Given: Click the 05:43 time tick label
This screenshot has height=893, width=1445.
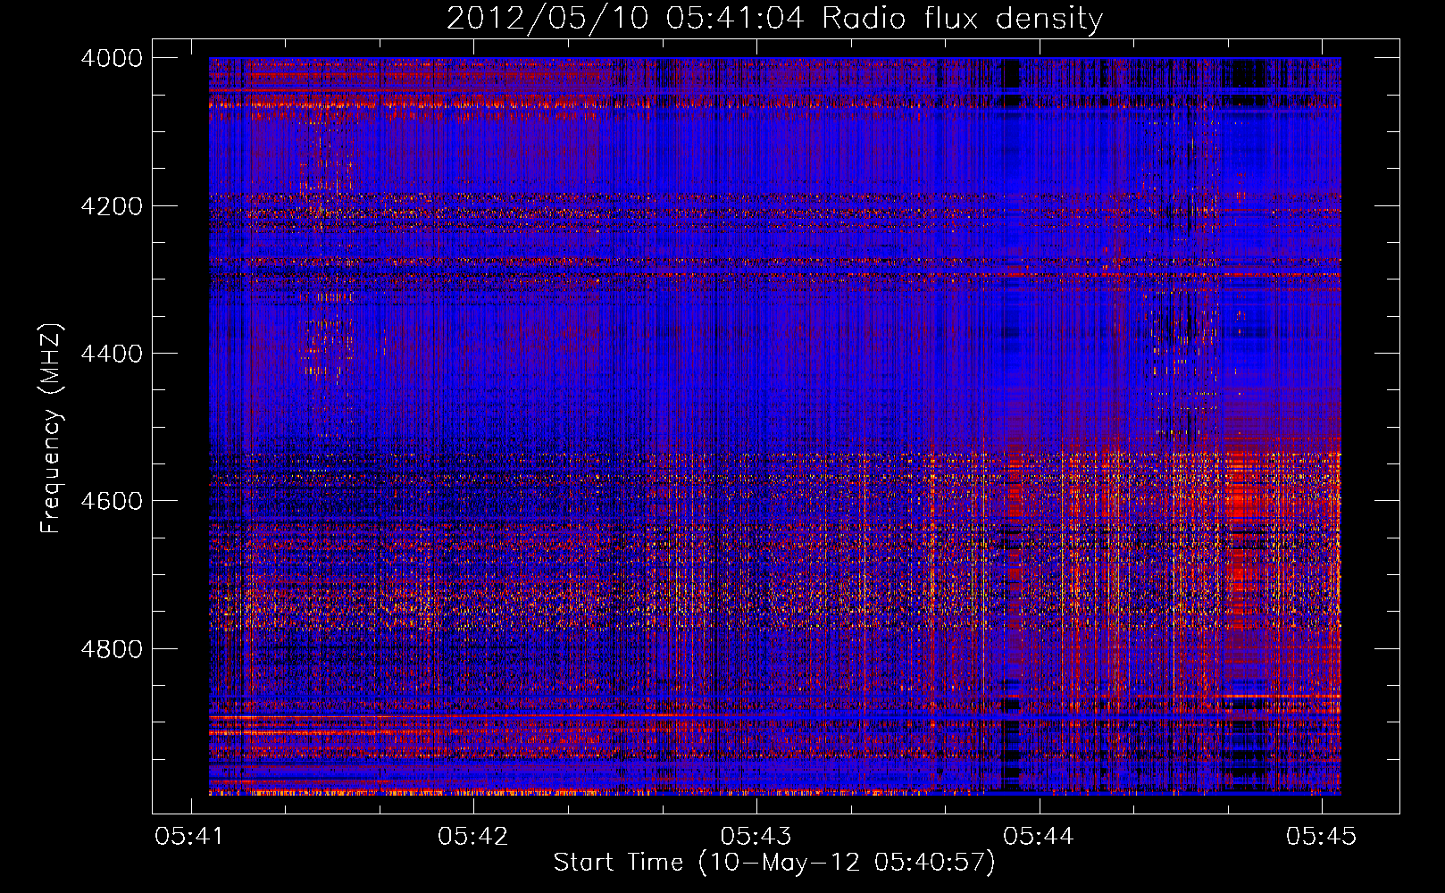Looking at the screenshot, I should 756,836.
